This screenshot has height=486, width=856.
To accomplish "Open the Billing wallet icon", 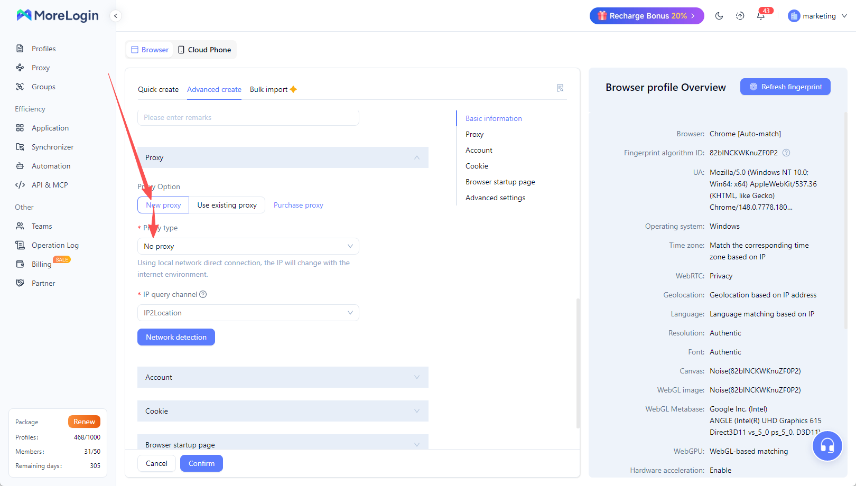I will [x=20, y=264].
